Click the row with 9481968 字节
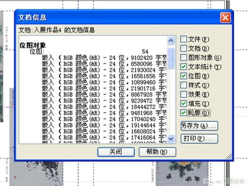Viewport: 248px width, 186px height. pos(104,113)
